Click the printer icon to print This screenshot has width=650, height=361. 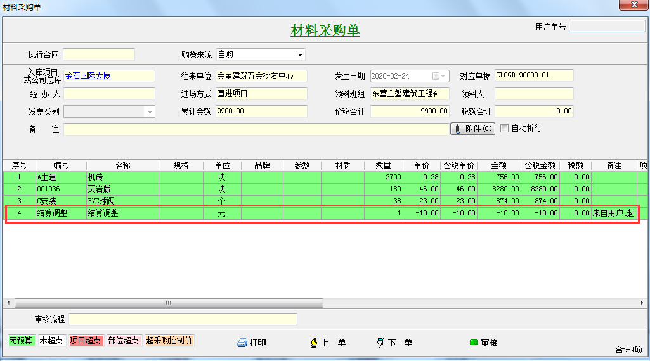pyautogui.click(x=242, y=343)
